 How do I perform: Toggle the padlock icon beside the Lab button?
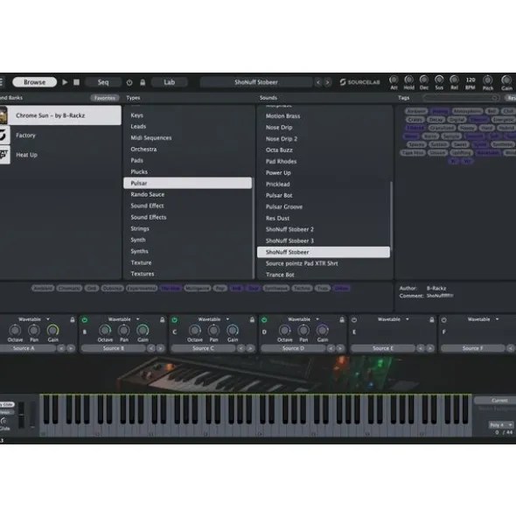tap(143, 82)
